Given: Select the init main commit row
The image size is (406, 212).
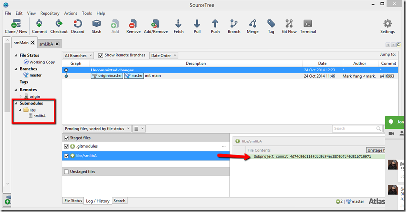Looking at the screenshot, I should 230,76.
